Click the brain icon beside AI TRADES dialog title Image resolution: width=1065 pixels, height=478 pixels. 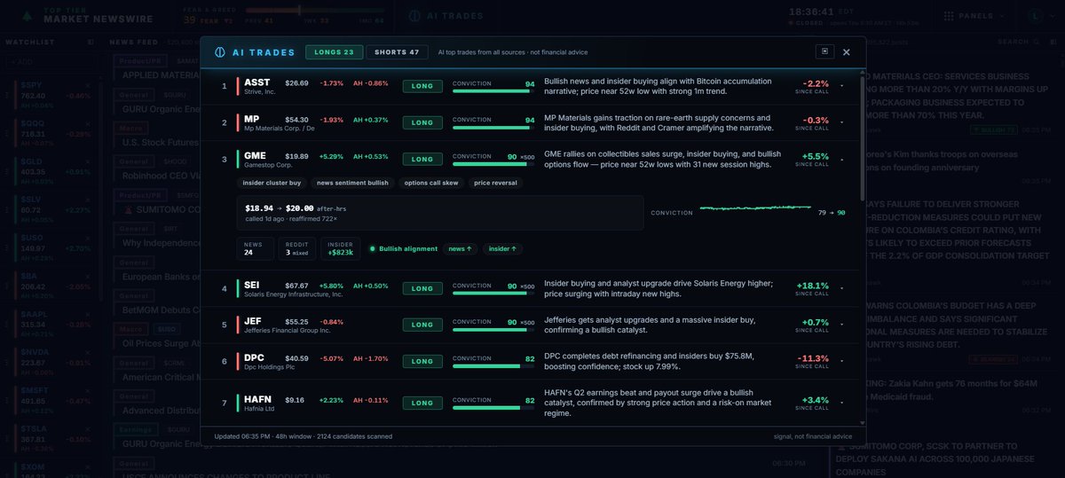[x=219, y=52]
